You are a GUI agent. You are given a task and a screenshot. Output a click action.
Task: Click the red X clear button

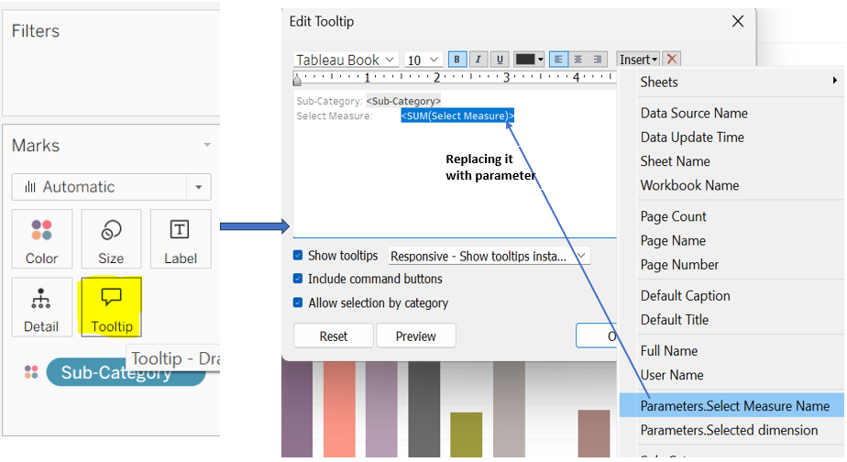point(672,60)
